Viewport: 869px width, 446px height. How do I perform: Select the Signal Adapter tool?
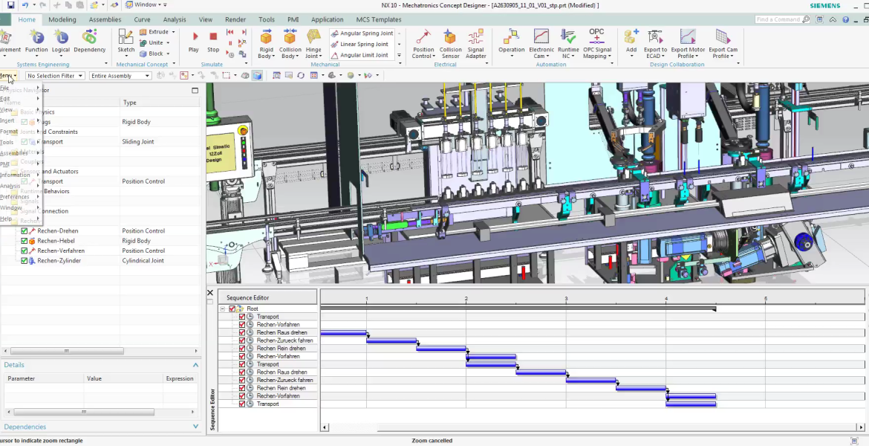tap(475, 42)
